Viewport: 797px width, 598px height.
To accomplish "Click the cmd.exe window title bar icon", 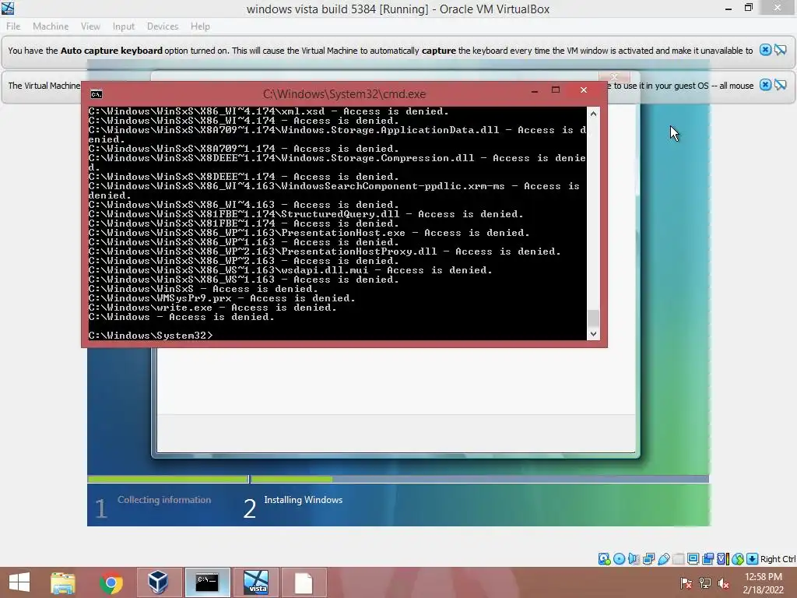I will [x=96, y=94].
